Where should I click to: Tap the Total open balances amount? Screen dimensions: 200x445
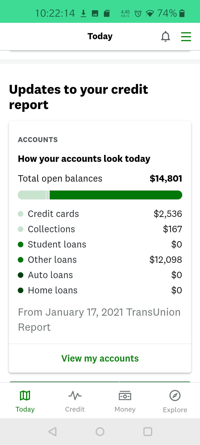(x=166, y=179)
